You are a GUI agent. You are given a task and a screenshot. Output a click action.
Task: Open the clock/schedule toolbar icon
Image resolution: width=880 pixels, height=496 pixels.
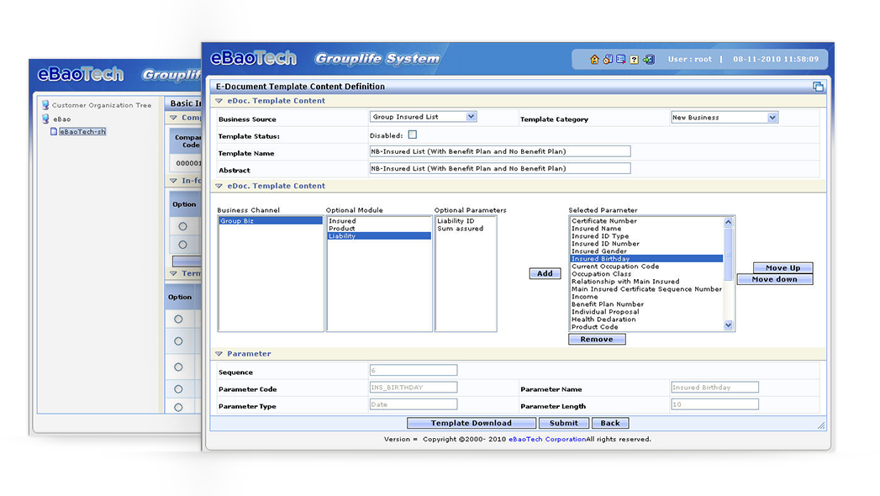[608, 60]
